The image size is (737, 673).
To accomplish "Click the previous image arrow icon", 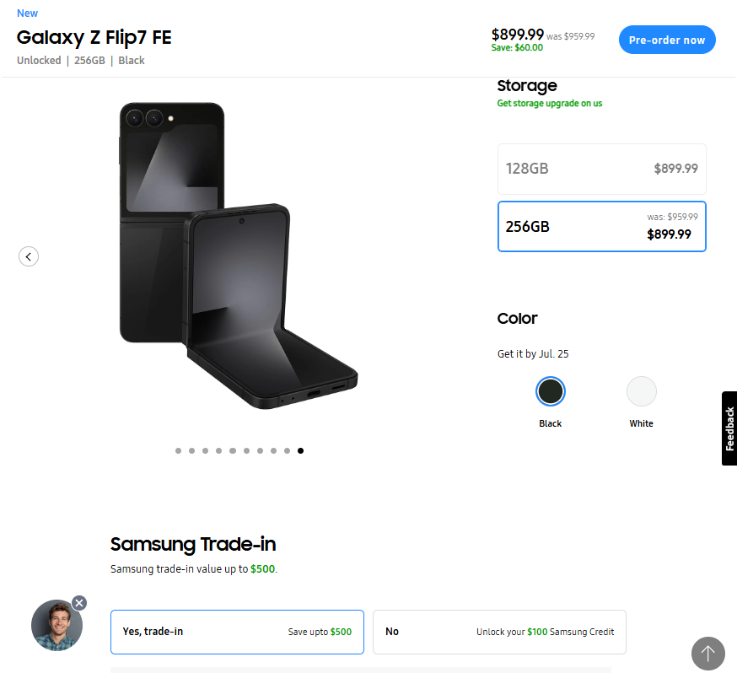I will (x=29, y=256).
